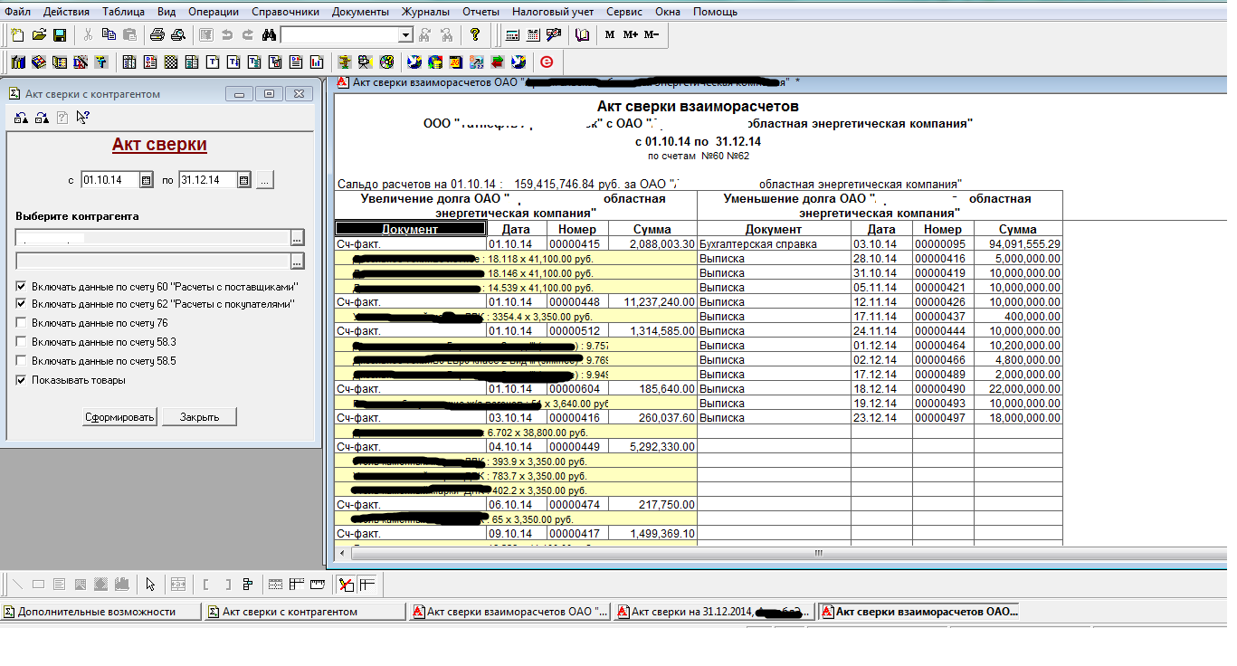Open the Find binoculars icon
This screenshot has height=666, width=1237.
pyautogui.click(x=268, y=35)
